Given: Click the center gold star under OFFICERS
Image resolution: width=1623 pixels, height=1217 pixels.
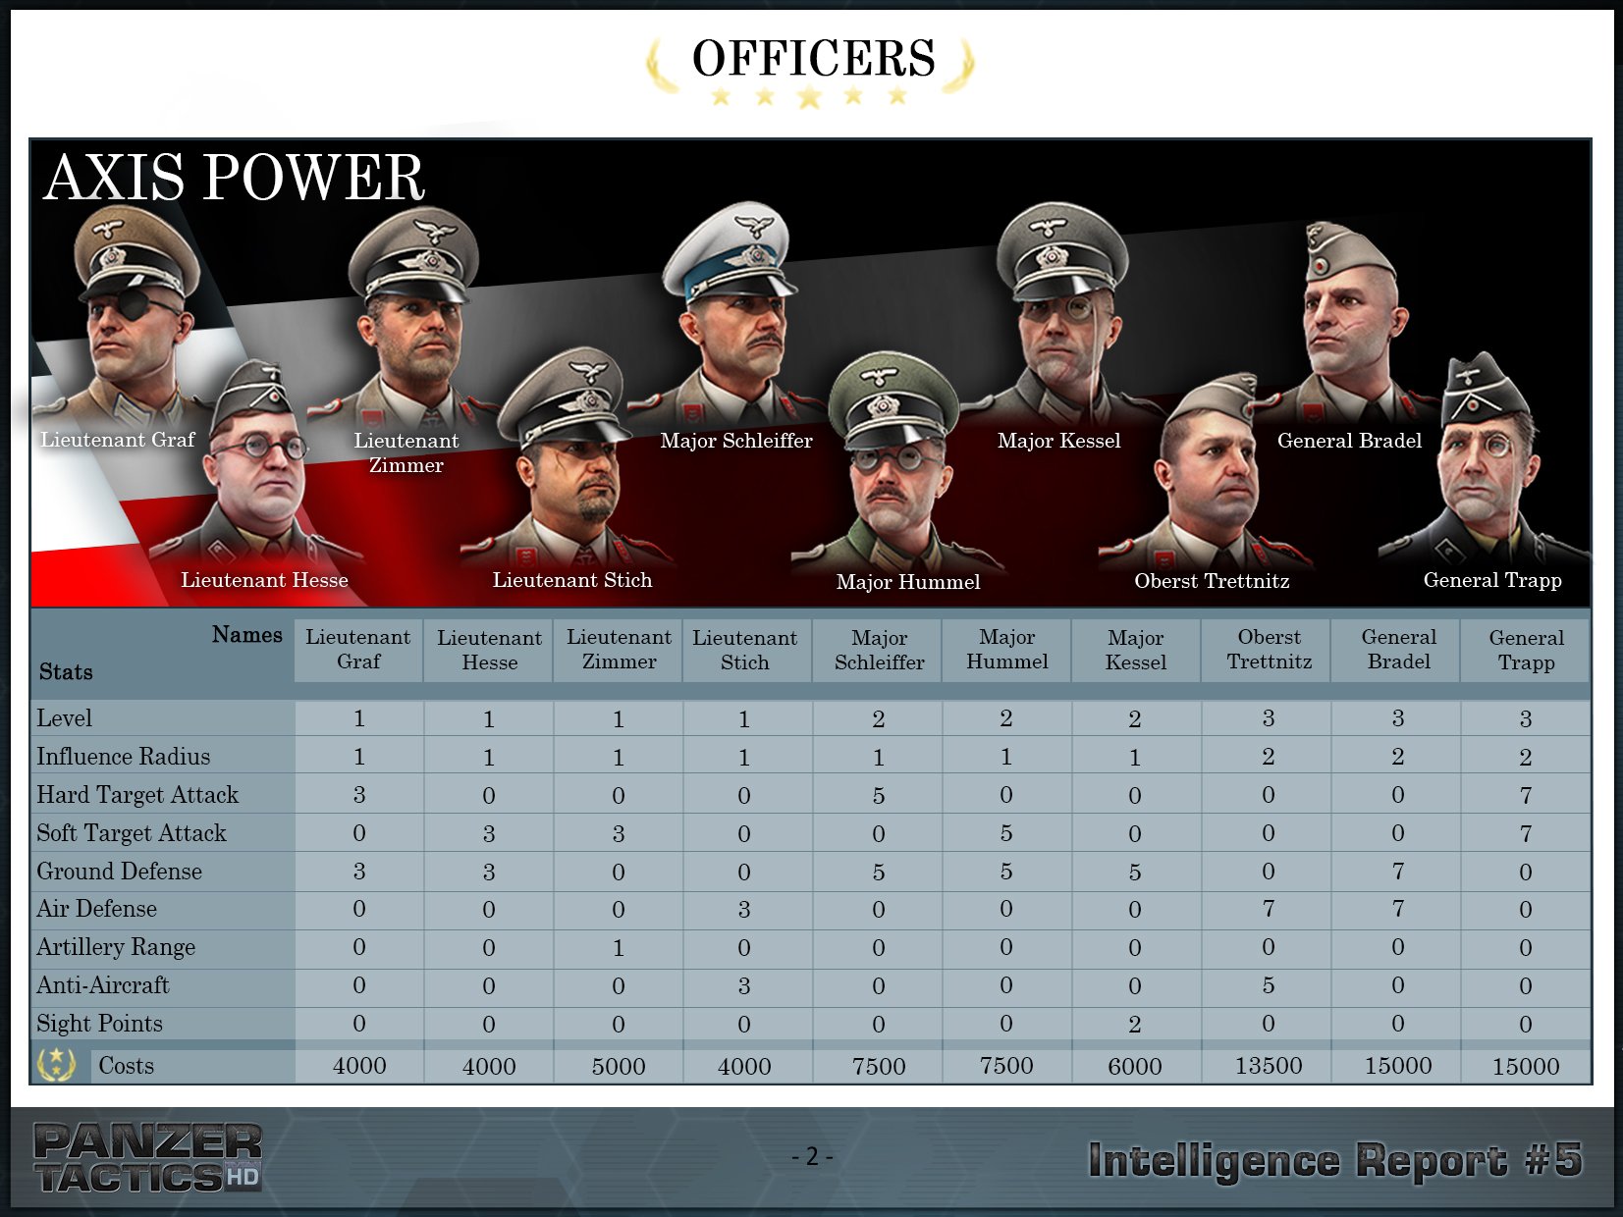Looking at the screenshot, I should 809,97.
